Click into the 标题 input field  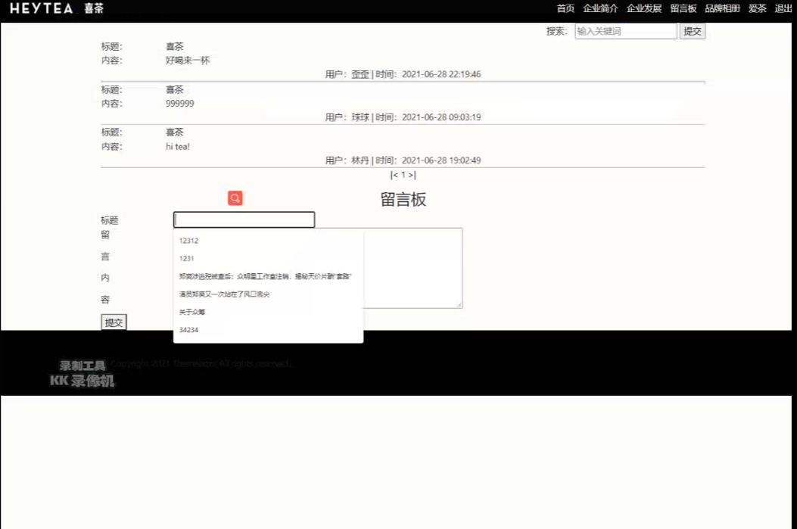[244, 219]
